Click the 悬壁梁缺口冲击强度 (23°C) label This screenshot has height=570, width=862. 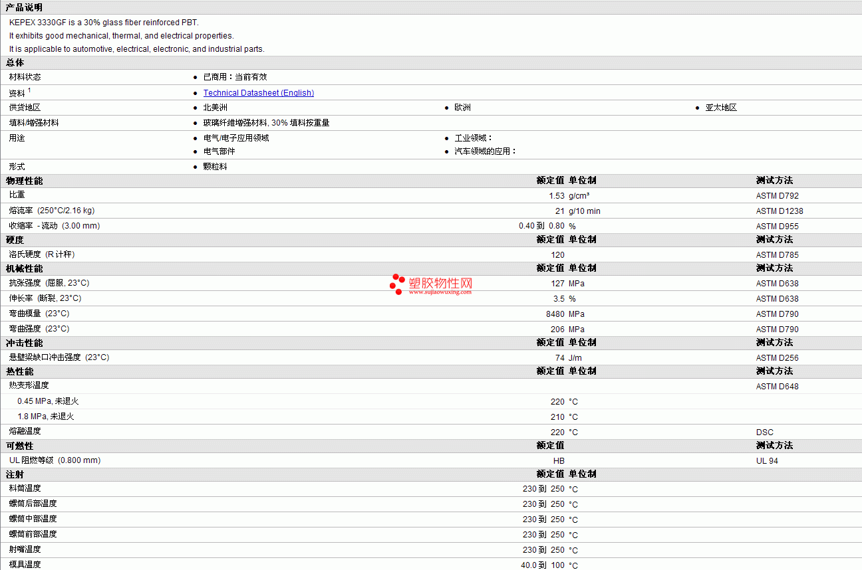tap(59, 357)
